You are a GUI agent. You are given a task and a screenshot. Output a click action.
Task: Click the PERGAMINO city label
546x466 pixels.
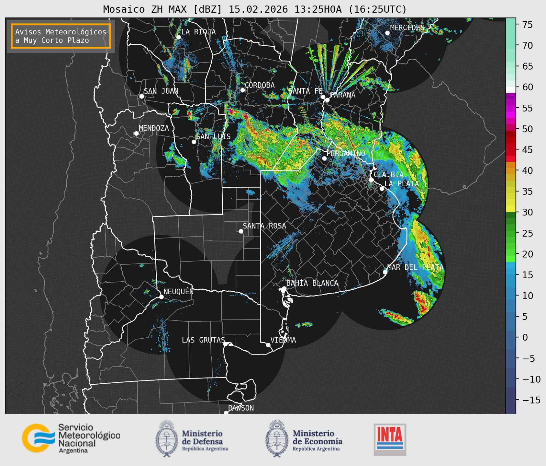[x=346, y=153]
